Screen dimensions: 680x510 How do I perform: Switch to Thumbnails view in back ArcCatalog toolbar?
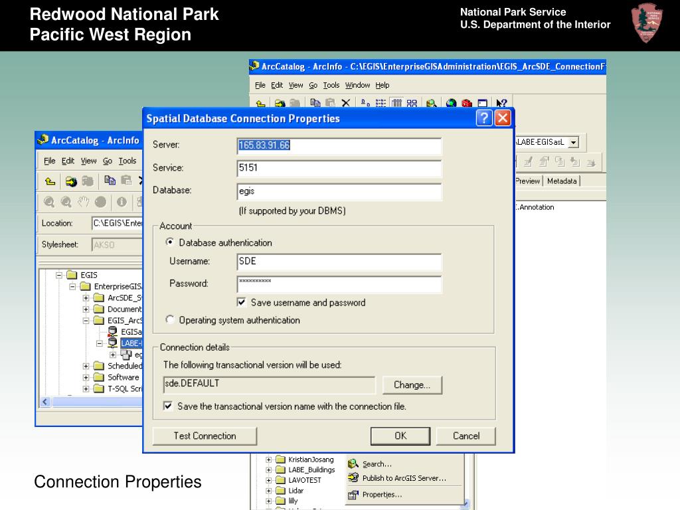[x=412, y=103]
